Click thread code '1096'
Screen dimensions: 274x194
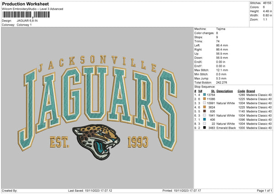pyautogui.click(x=242, y=119)
